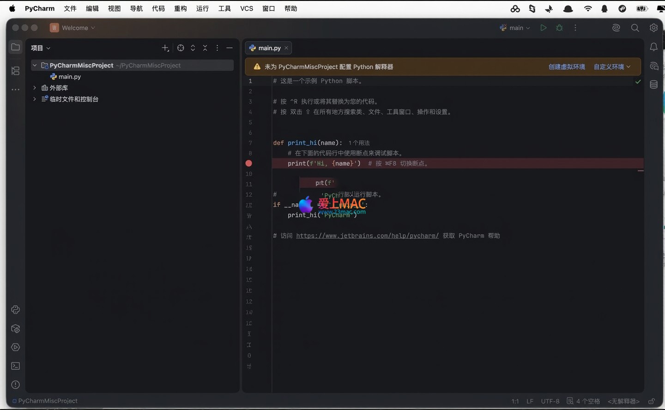Select opened file with crosshair icon
Screen dimensions: 665x410
tap(181, 48)
